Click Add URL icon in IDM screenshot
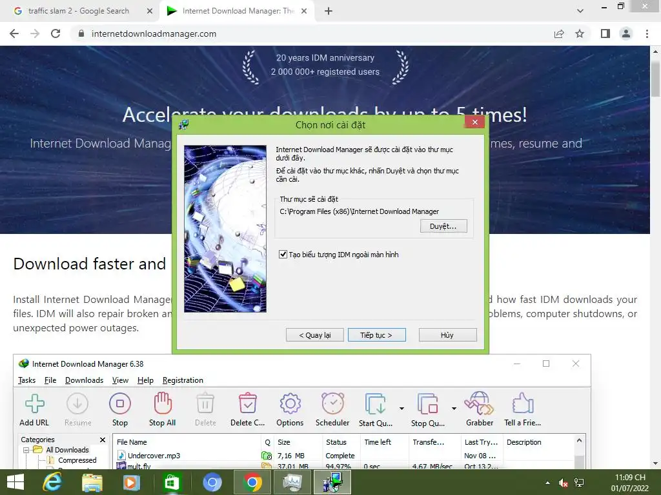 (35, 403)
